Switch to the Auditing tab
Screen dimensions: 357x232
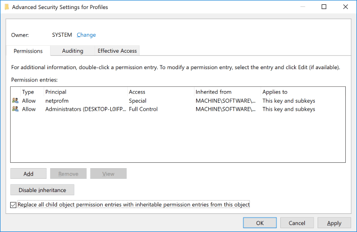pos(72,51)
